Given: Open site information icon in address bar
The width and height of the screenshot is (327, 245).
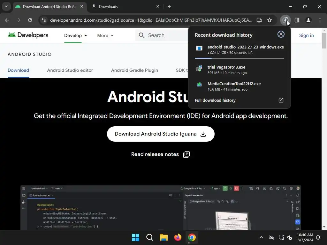Looking at the screenshot, I should click(x=44, y=20).
